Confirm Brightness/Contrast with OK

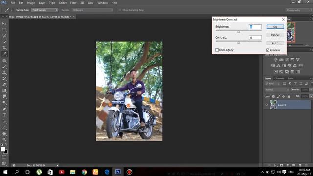point(275,27)
